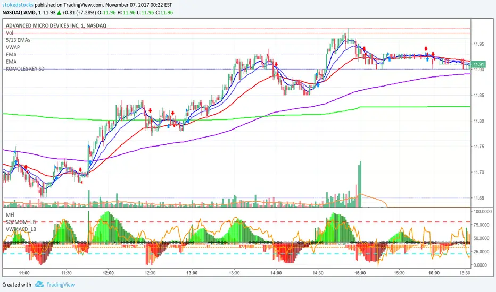Image resolution: width=496 pixels, height=292 pixels.
Task: Click the 13:00 time axis label
Action: (x=192, y=273)
